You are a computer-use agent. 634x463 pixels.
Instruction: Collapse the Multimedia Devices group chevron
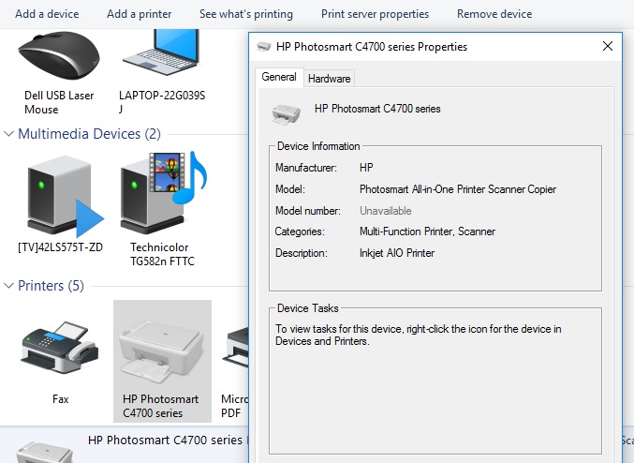point(8,133)
